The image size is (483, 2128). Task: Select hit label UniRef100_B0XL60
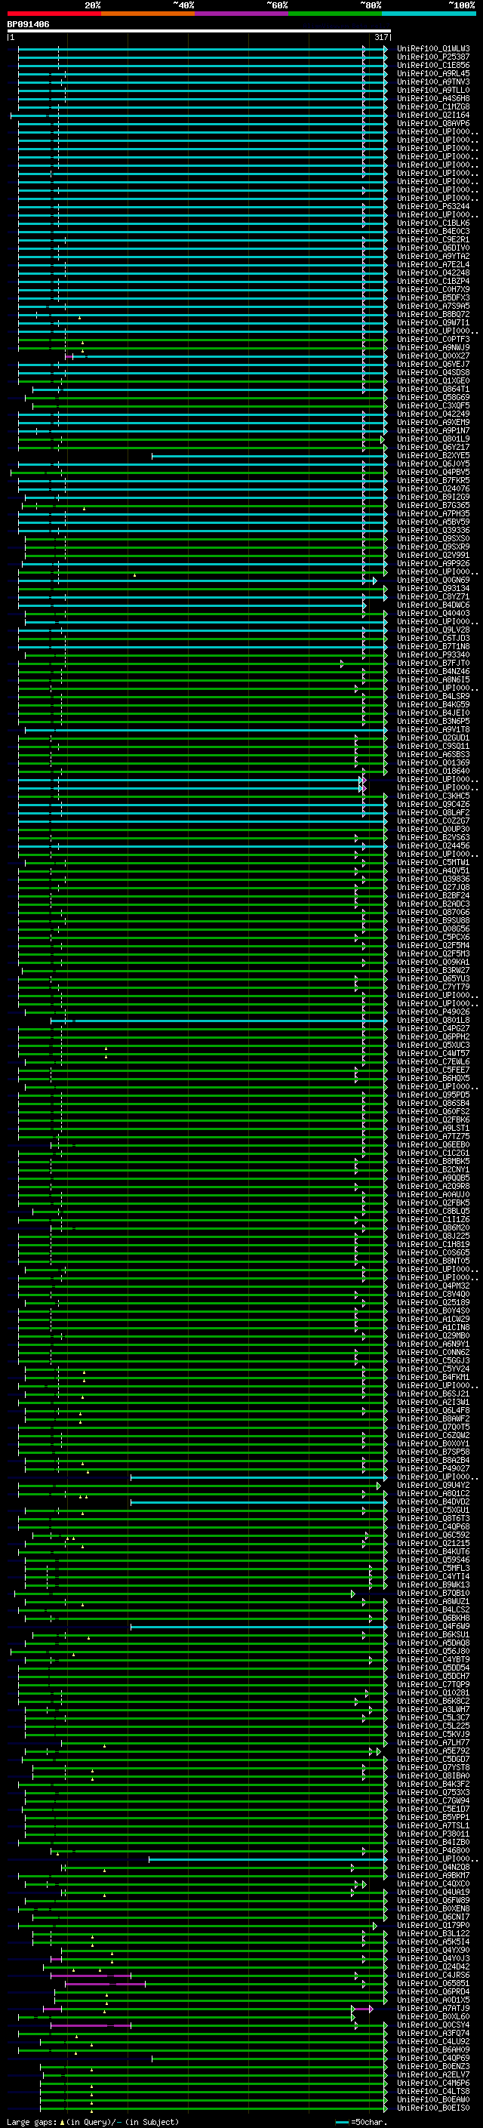click(x=433, y=2016)
